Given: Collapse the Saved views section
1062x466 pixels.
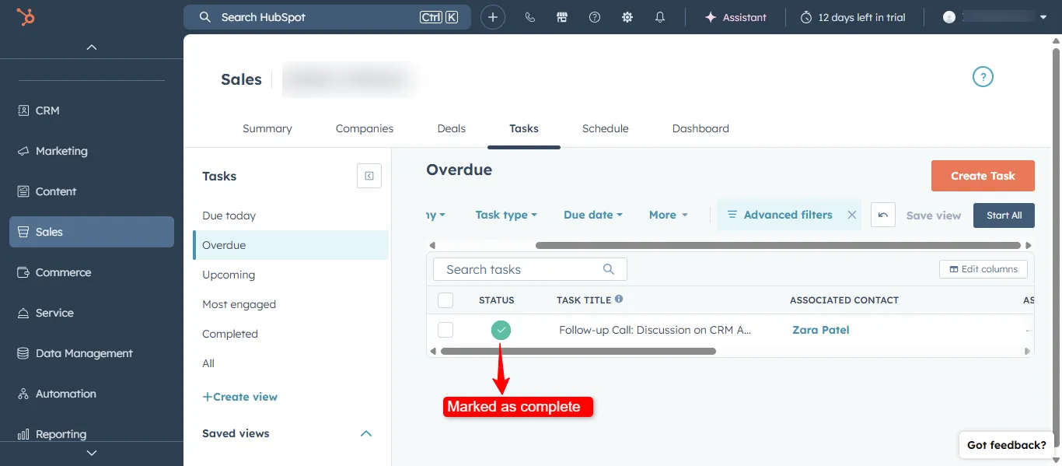Looking at the screenshot, I should click(366, 433).
